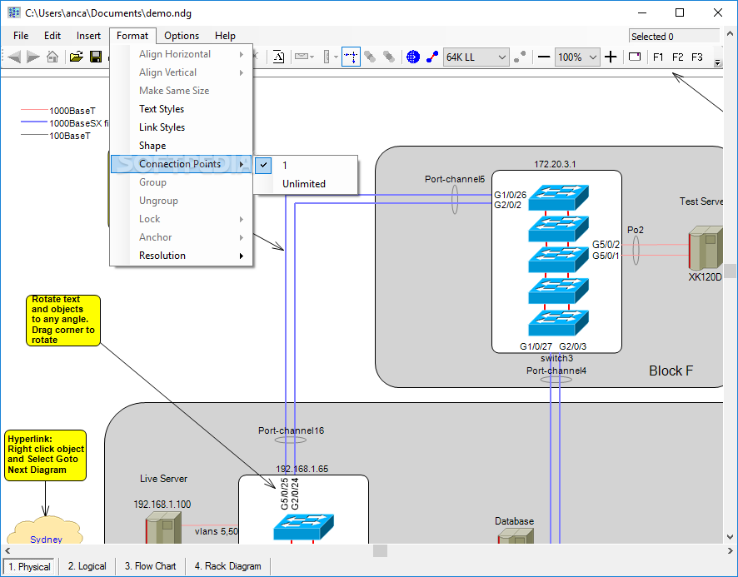Open the Edit menu
The height and width of the screenshot is (577, 738).
pos(52,36)
